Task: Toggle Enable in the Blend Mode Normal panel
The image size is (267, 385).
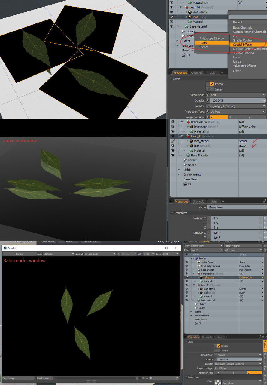Action: click(x=219, y=346)
